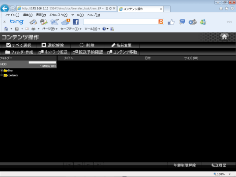Viewport: 236px width, 177px height.
Task: Click the Messenger people icon
Action: point(203,22)
